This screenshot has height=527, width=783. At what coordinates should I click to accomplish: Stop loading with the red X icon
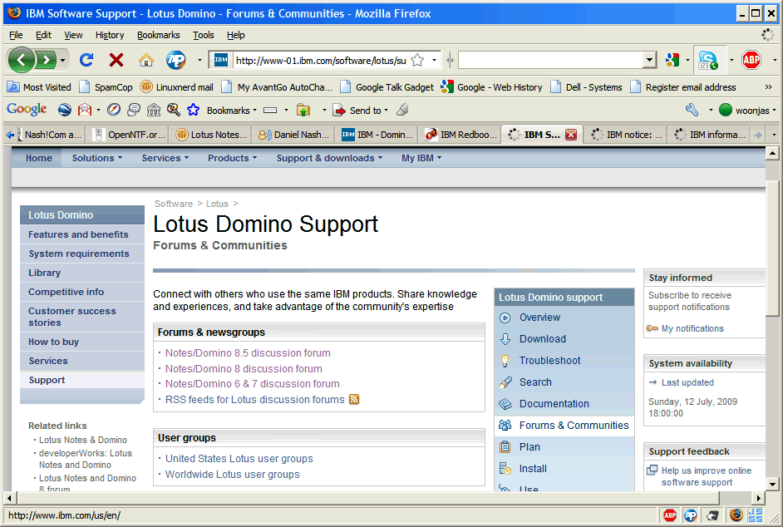coord(116,61)
